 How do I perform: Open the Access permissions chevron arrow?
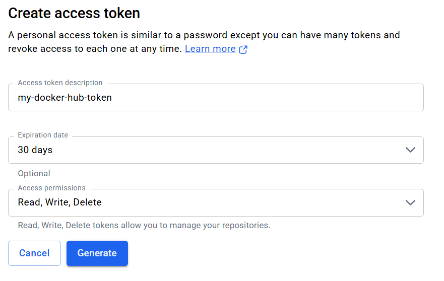410,202
